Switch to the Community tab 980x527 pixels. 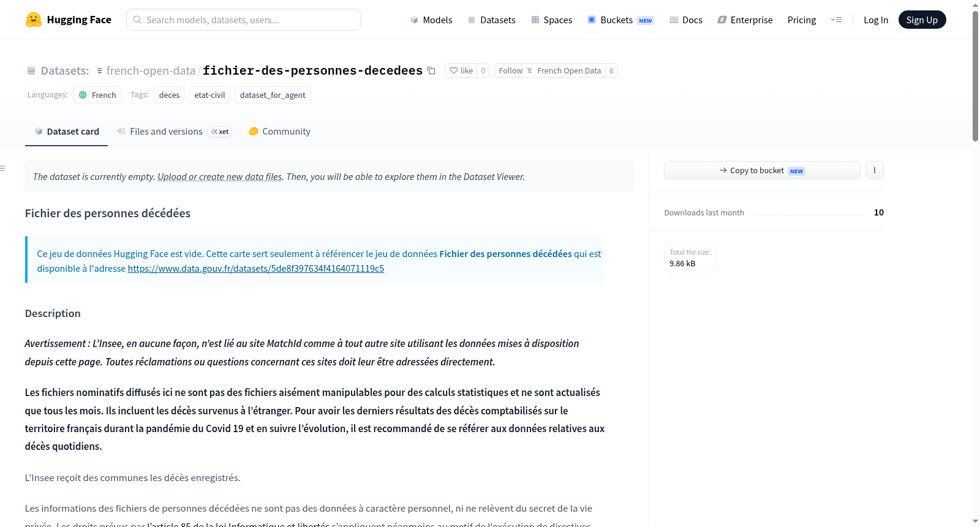279,131
